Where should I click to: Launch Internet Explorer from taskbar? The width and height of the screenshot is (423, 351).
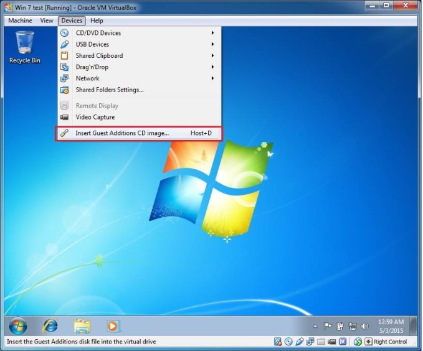tap(50, 326)
